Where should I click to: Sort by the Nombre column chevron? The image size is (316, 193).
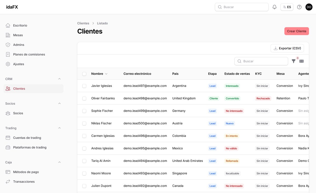106,74
